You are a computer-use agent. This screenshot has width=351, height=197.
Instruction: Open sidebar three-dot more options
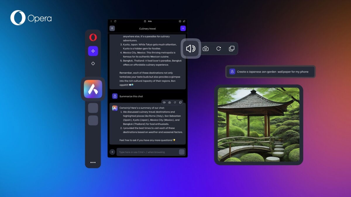click(x=93, y=163)
